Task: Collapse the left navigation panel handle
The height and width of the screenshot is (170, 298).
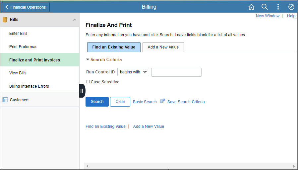Action: [82, 91]
